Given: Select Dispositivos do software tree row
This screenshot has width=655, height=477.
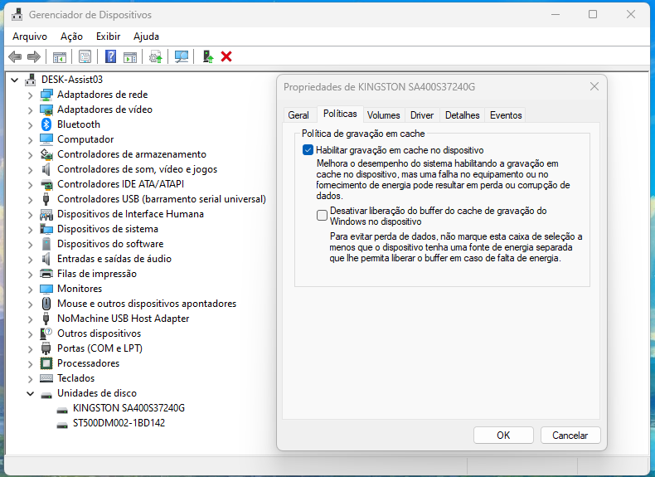Looking at the screenshot, I should 110,244.
